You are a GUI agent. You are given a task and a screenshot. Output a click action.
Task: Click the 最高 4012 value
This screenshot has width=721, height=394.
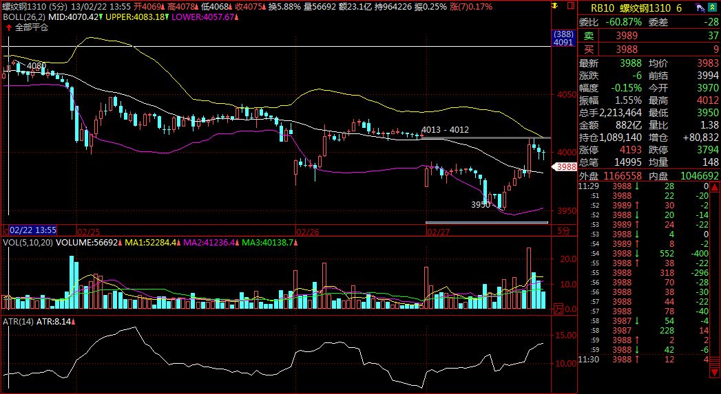click(708, 100)
